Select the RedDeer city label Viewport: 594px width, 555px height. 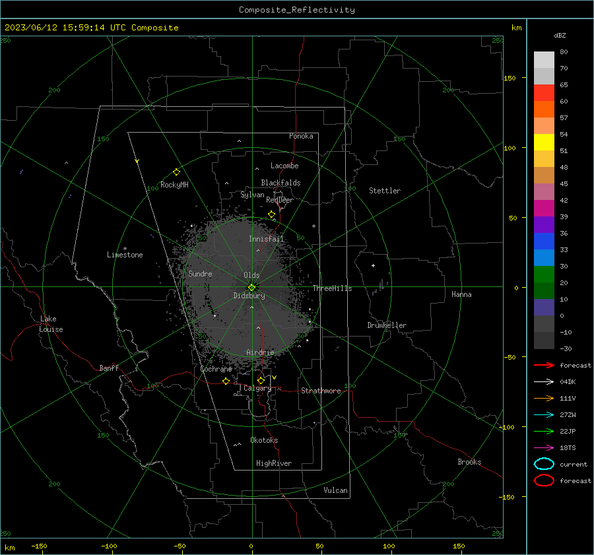pyautogui.click(x=280, y=200)
